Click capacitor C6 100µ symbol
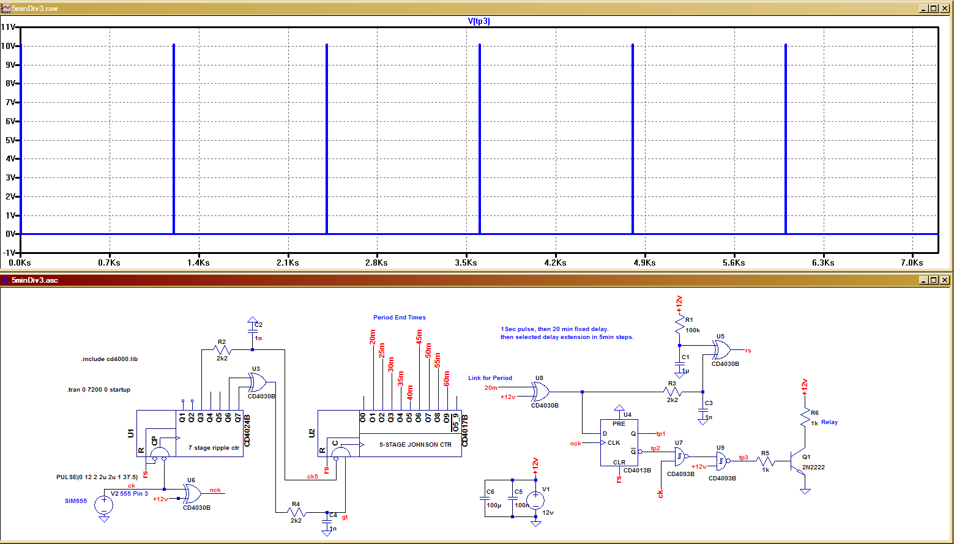Viewport: 954px width, 544px height. tap(484, 499)
